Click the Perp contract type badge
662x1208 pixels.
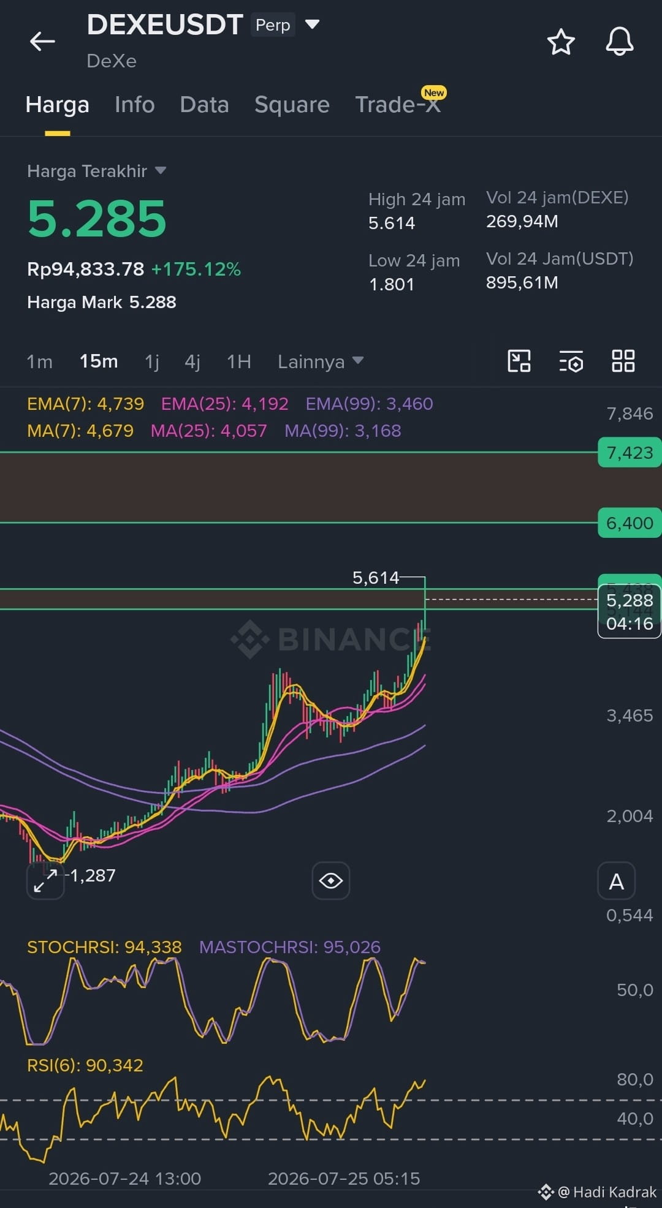coord(273,25)
